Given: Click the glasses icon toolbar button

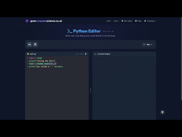Looking at the screenshot, I should tap(30, 45).
